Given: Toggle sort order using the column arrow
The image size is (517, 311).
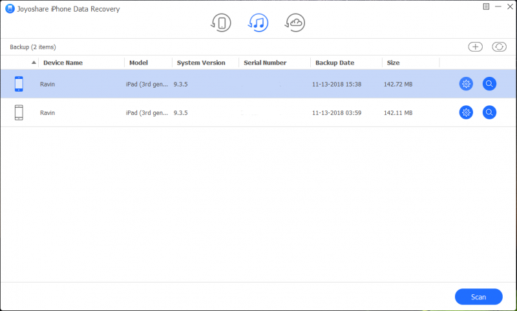Looking at the screenshot, I should (34, 63).
